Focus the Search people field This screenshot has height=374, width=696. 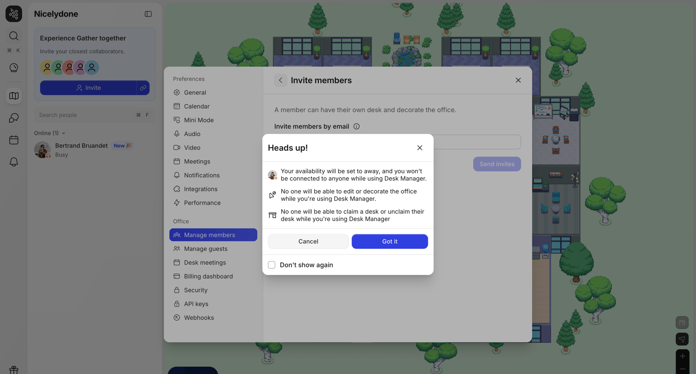click(x=94, y=115)
